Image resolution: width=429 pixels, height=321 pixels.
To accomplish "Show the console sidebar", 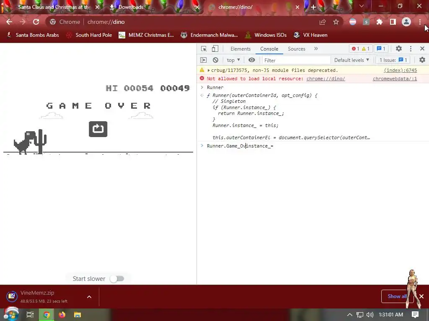I will 203,60.
